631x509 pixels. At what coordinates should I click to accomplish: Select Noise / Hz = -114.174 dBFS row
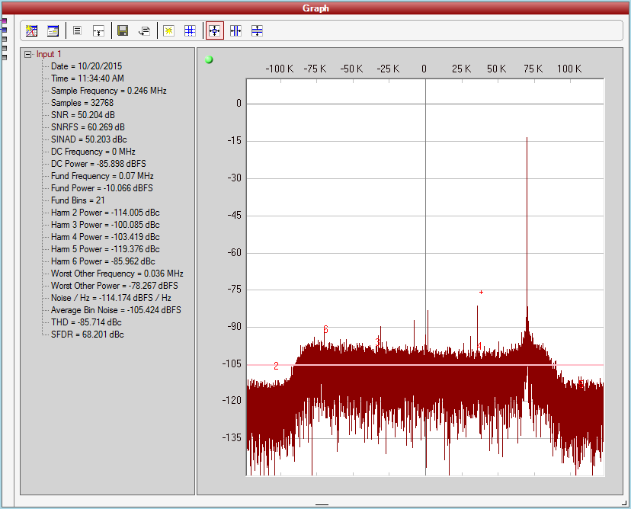click(111, 298)
